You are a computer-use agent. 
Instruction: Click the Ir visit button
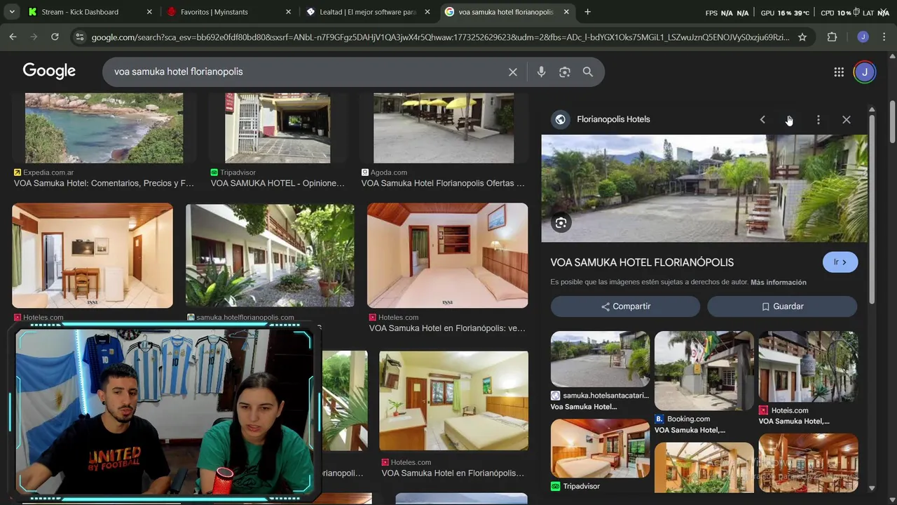pos(840,262)
